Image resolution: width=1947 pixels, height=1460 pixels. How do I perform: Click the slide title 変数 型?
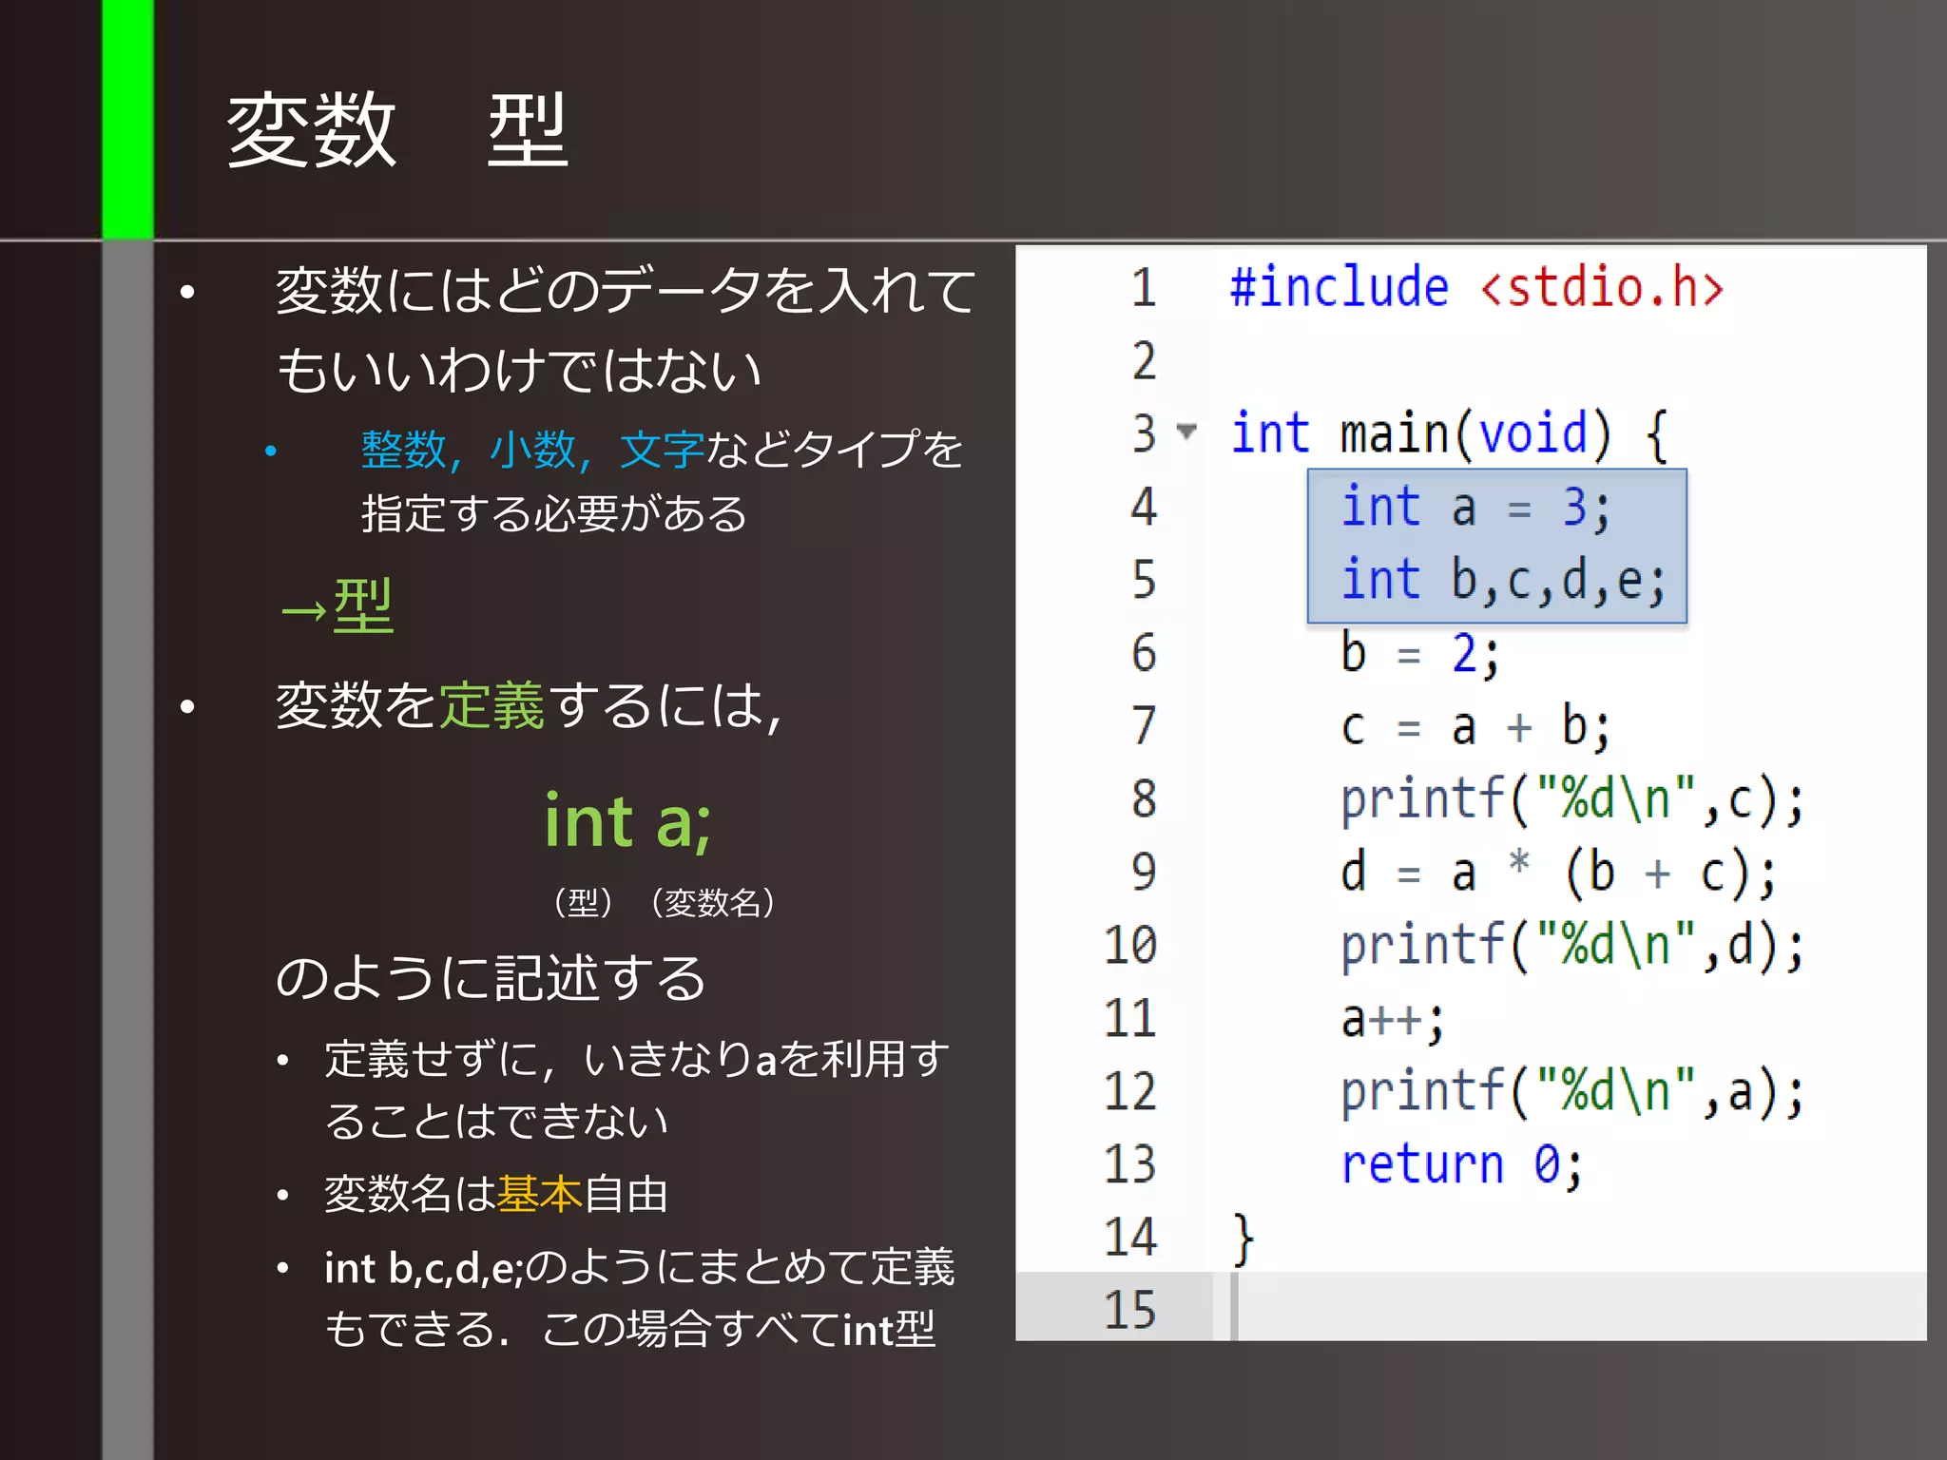tap(397, 130)
